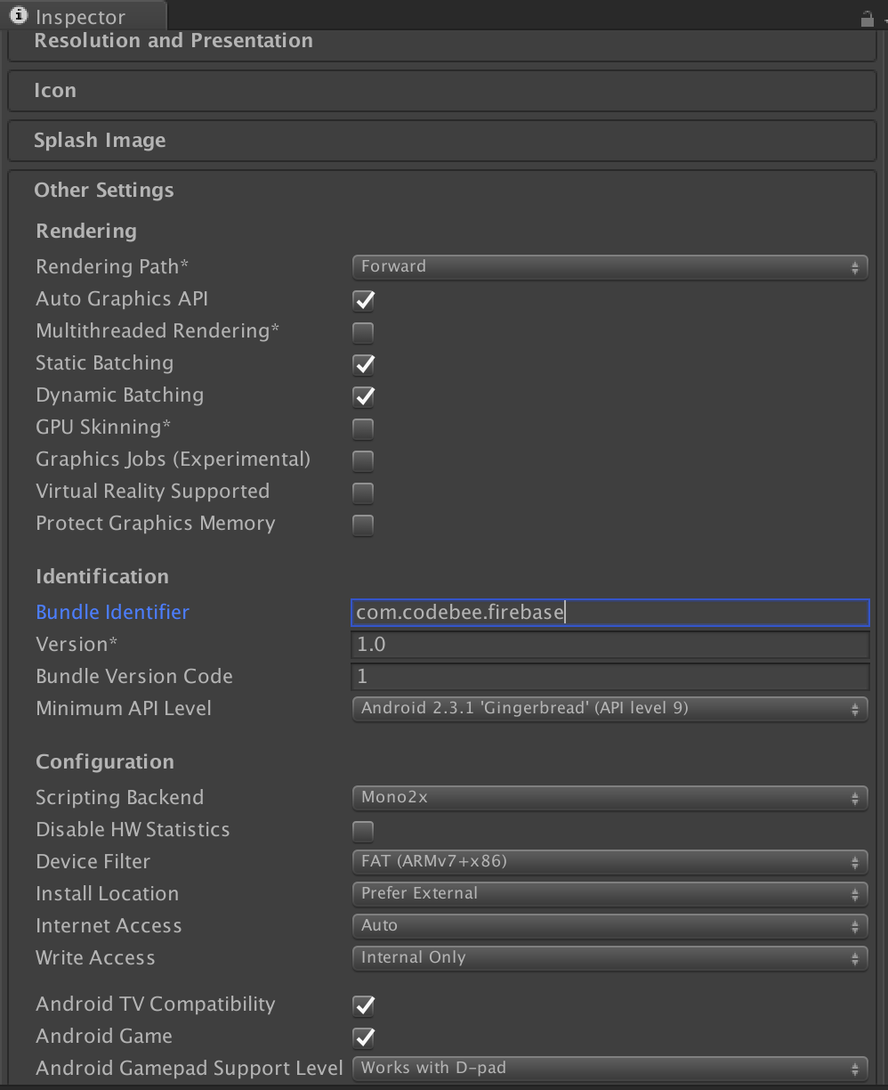Screen dimensions: 888x1090
Task: Click the Identification heading
Action: [102, 576]
